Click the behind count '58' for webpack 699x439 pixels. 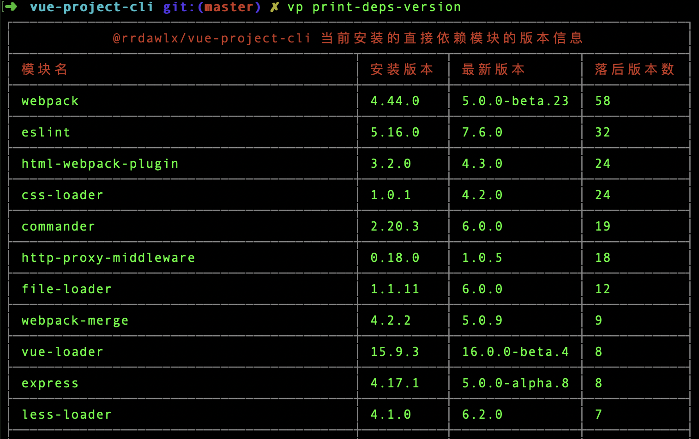(603, 101)
